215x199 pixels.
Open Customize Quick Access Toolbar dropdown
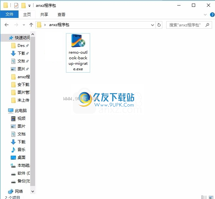tap(29, 6)
